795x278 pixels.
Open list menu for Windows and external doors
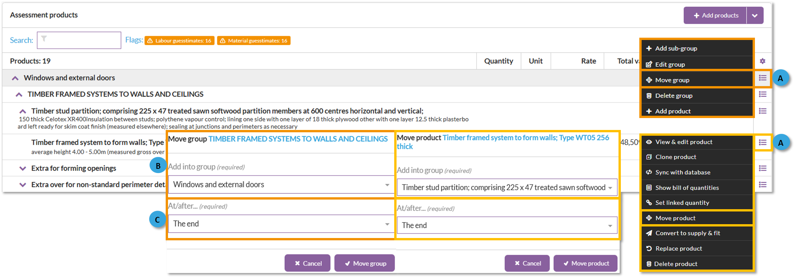762,78
